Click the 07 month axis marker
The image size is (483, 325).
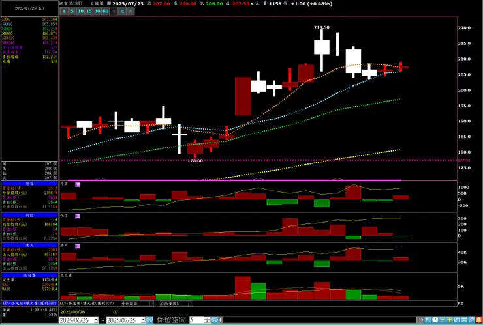[116, 312]
